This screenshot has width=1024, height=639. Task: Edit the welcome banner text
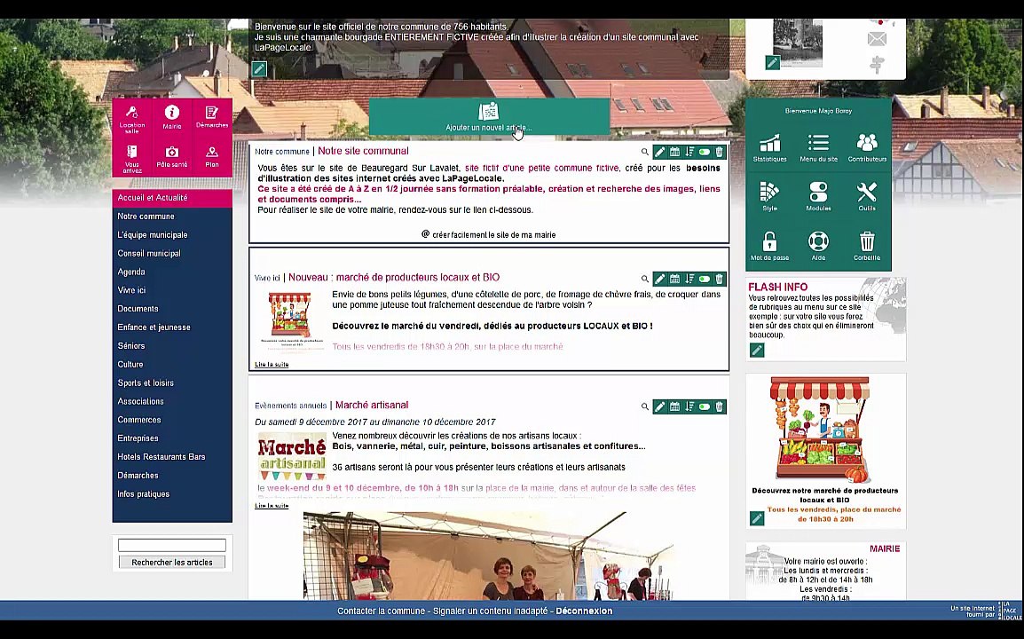click(259, 68)
